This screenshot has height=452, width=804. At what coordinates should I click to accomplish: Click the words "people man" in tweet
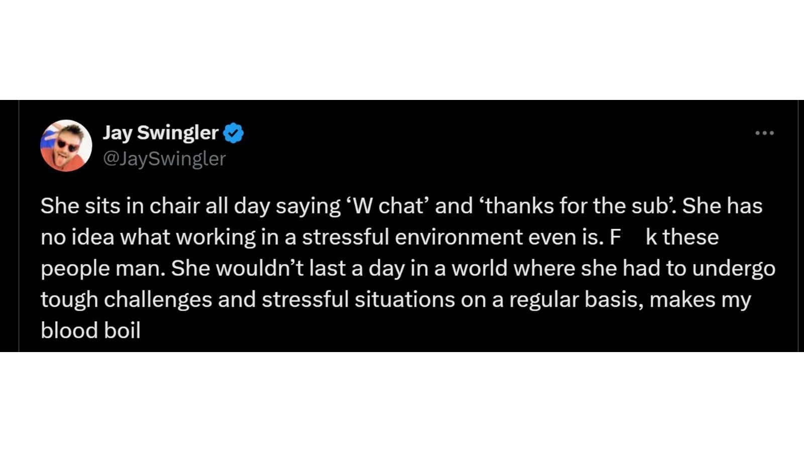(x=102, y=268)
